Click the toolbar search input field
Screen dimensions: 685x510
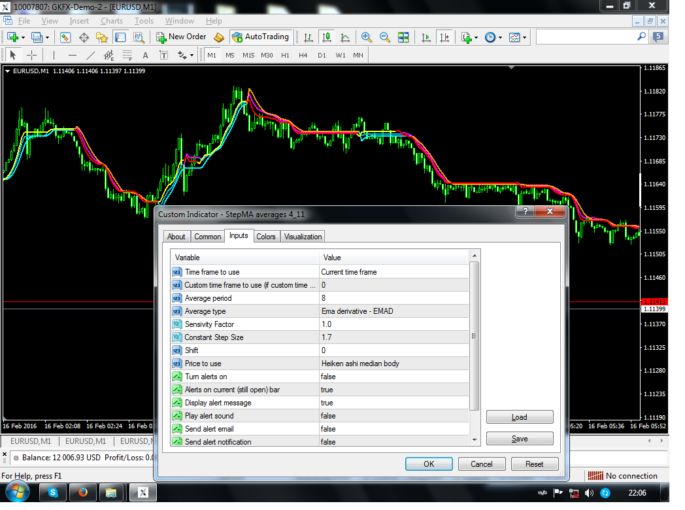(x=586, y=37)
